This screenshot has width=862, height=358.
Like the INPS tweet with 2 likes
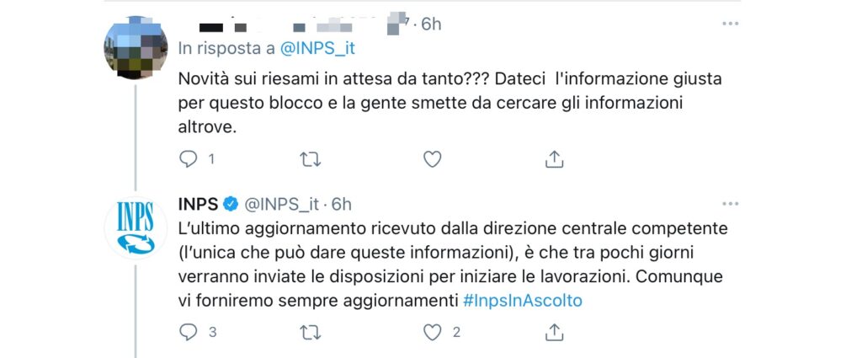433,332
